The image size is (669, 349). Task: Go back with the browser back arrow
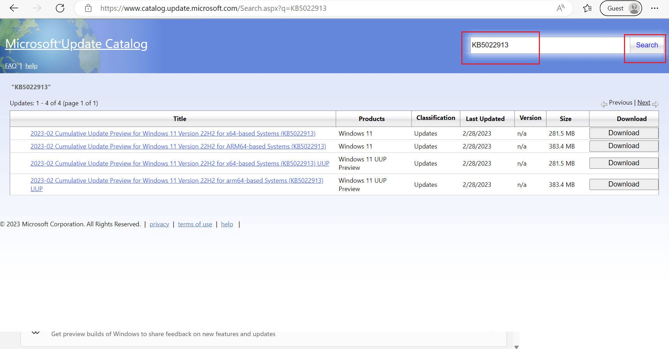[14, 8]
